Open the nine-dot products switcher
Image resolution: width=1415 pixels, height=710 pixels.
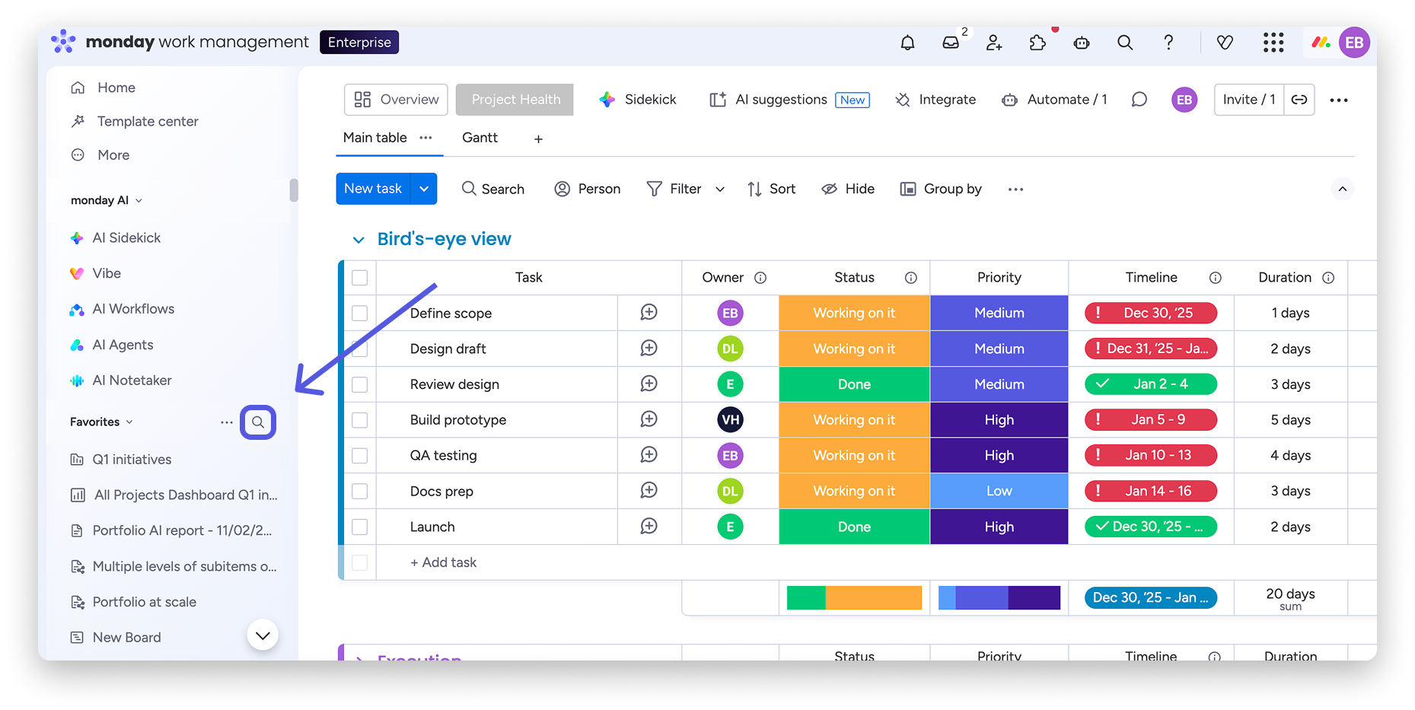pyautogui.click(x=1273, y=43)
